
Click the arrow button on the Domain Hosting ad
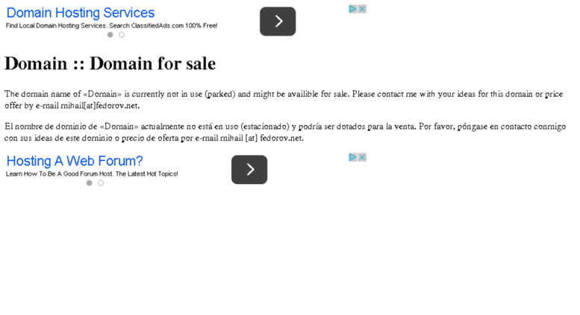point(278,22)
